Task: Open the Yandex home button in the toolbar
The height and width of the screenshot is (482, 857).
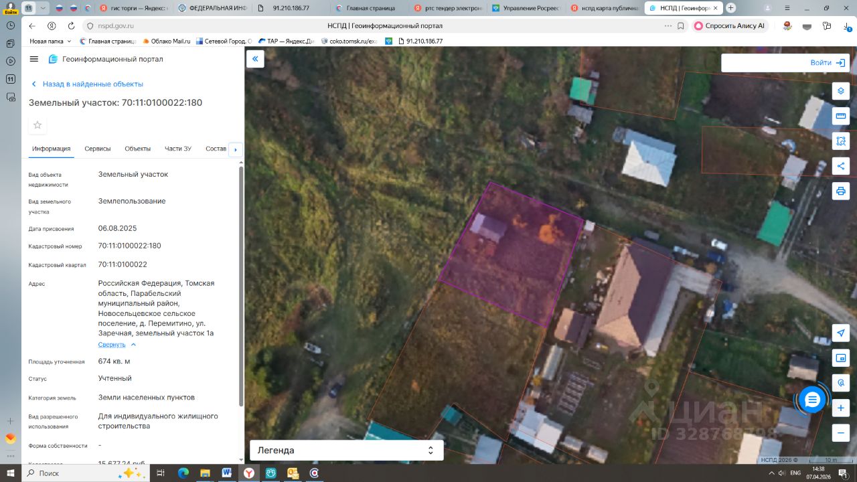Action: tap(52, 25)
